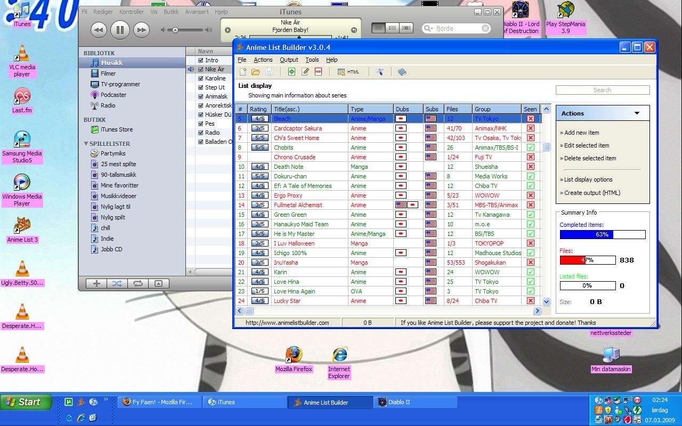Click the red minus Delete item toolbar icon
682x426 pixels.
tap(318, 72)
